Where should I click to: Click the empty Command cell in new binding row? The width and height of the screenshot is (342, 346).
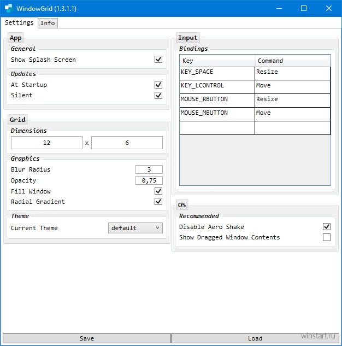pyautogui.click(x=293, y=128)
